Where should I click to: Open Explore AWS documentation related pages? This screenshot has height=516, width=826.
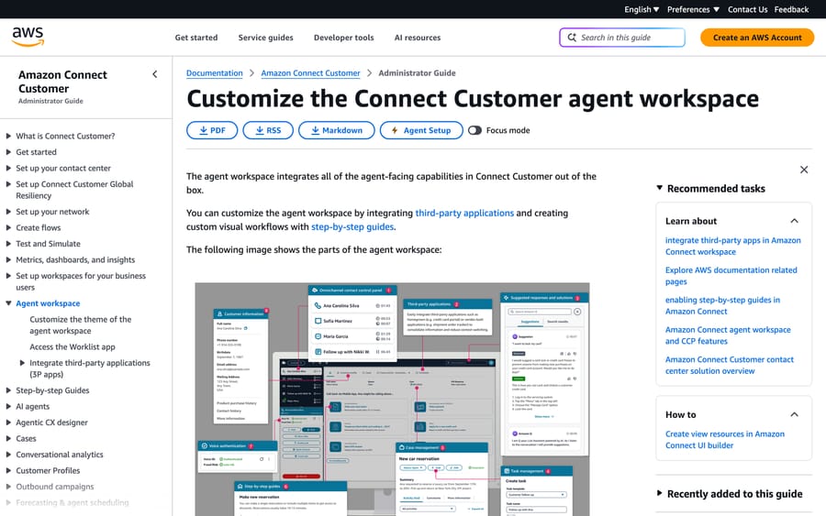point(731,276)
